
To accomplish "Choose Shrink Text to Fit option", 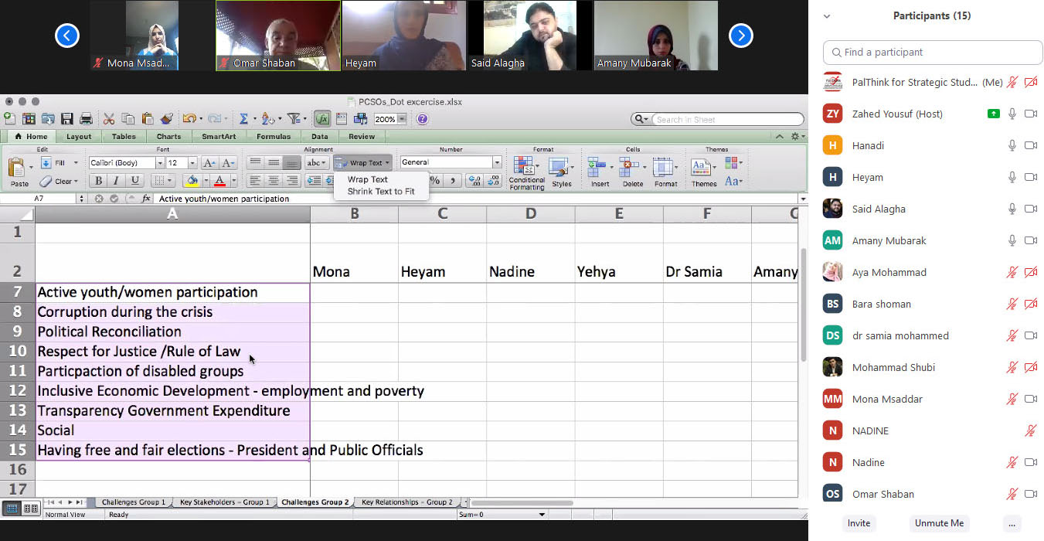I will 380,192.
